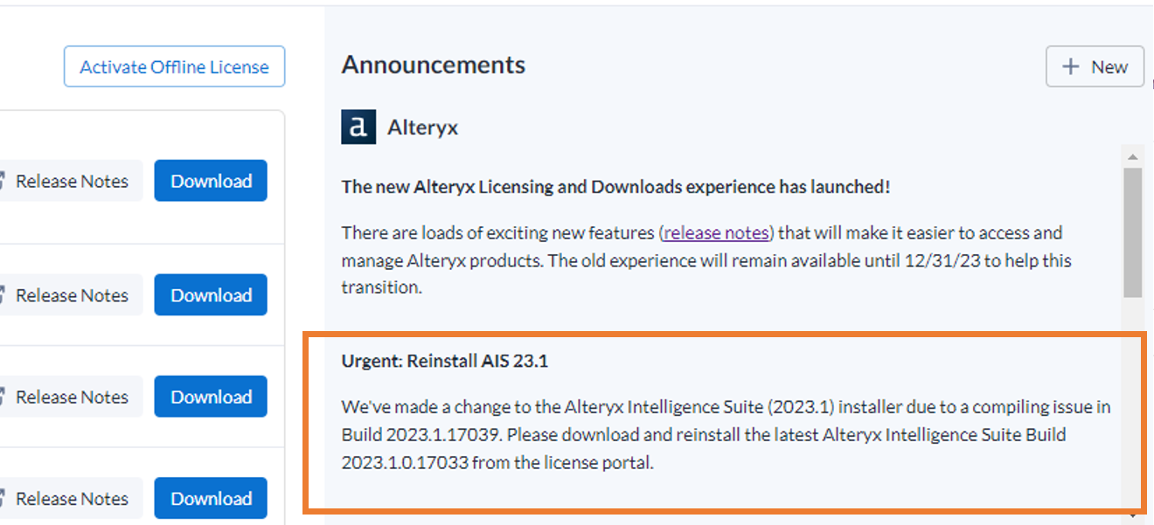Open the New announcement dialog

[1095, 66]
